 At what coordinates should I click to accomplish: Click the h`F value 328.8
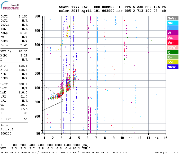(x=23, y=66)
